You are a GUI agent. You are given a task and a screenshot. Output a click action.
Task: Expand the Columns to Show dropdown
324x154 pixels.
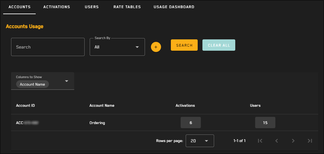43,81
